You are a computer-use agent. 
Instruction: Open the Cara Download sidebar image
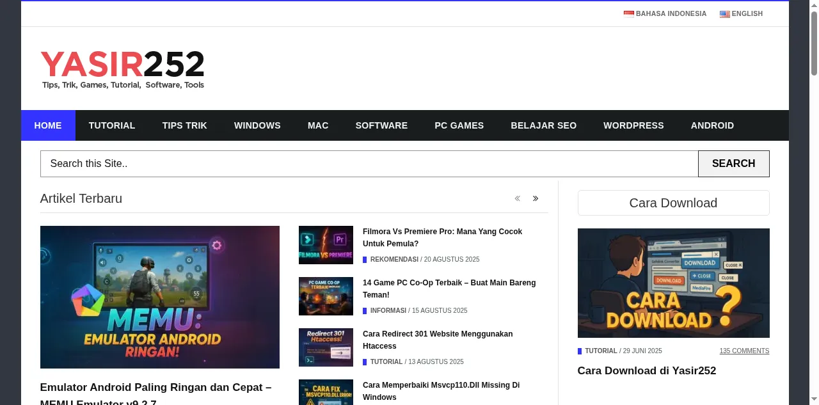673,283
